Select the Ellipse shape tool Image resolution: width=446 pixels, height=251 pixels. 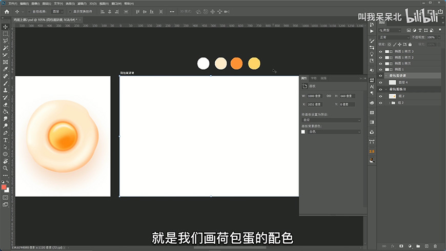tap(5, 154)
